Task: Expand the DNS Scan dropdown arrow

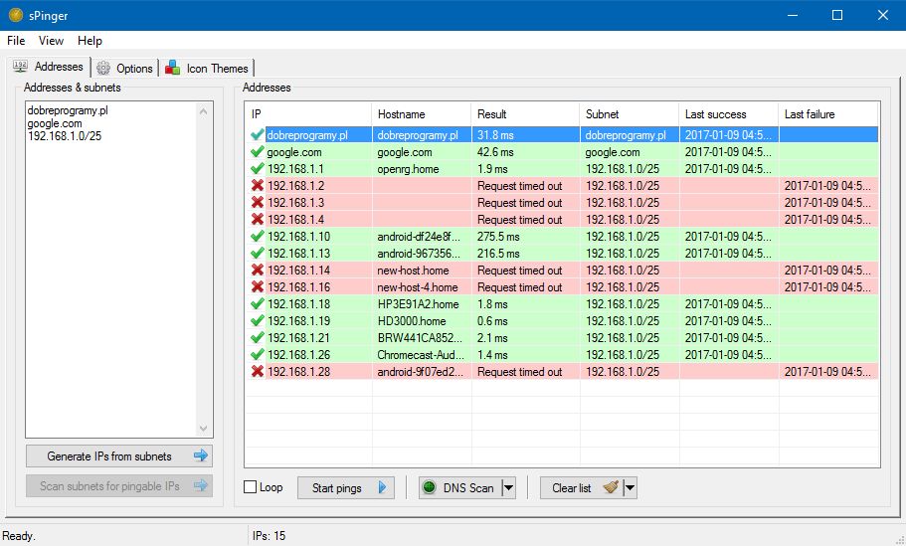Action: (x=508, y=488)
